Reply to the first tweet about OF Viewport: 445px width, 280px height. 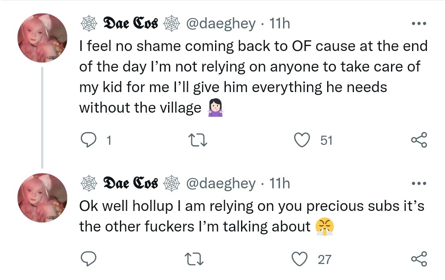88,141
